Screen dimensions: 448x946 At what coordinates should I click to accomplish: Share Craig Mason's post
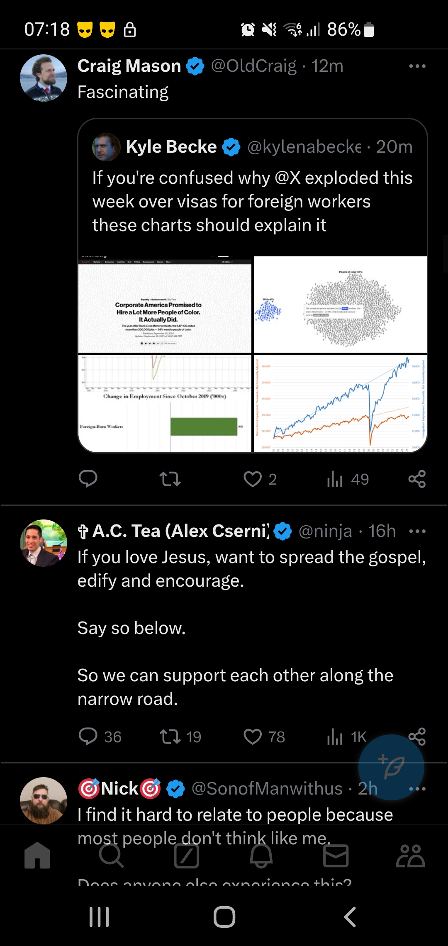(x=417, y=479)
